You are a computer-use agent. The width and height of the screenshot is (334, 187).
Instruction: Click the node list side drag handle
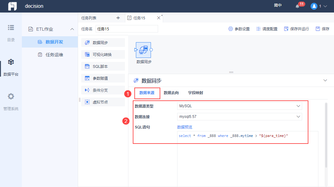click(80, 100)
